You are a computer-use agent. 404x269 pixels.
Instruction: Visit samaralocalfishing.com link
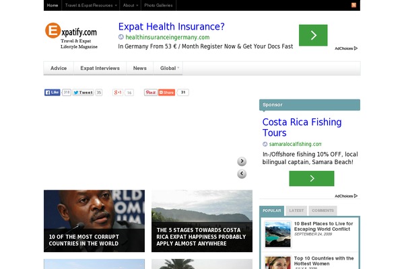point(296,144)
